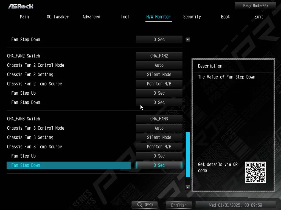This screenshot has height=210, width=281.
Task: Click the blue vertical scrollbar thumb
Action: point(188,154)
